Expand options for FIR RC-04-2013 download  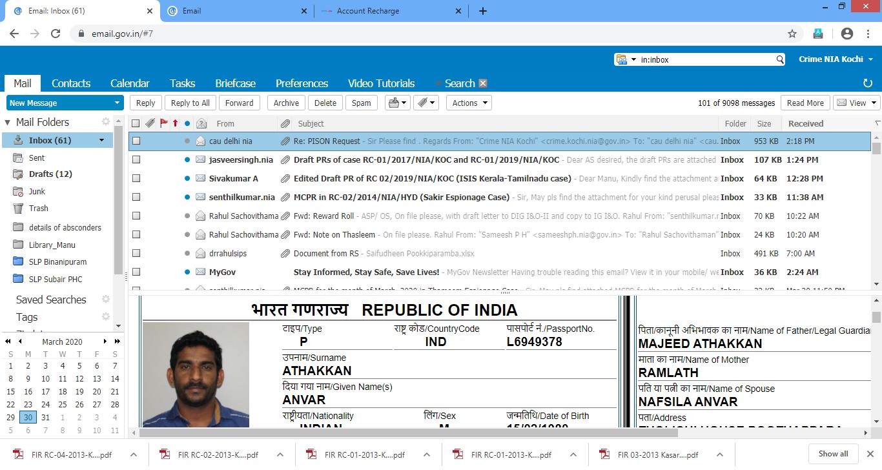(x=134, y=455)
